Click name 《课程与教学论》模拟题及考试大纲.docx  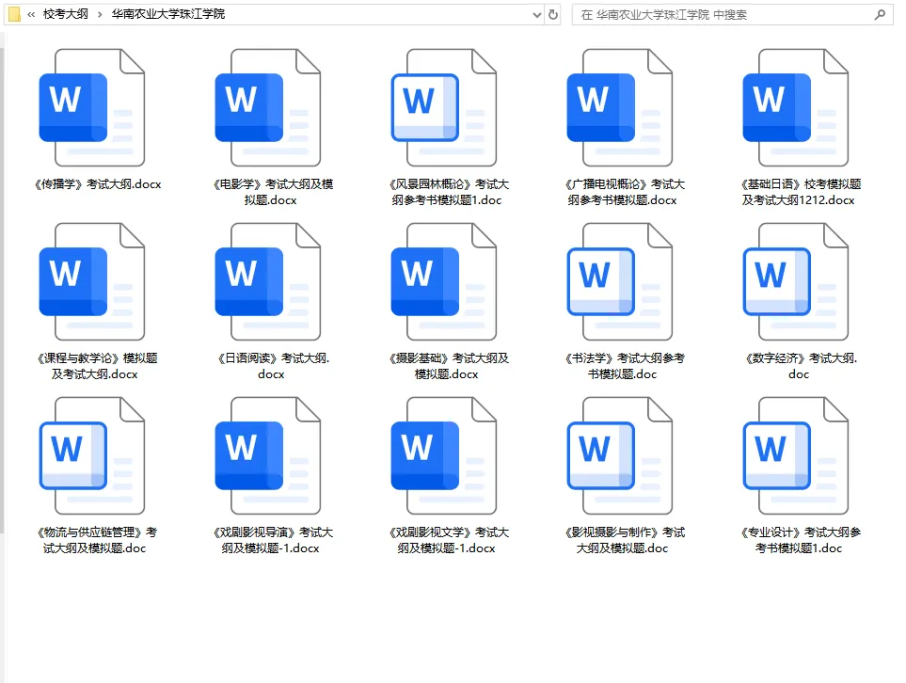96,366
